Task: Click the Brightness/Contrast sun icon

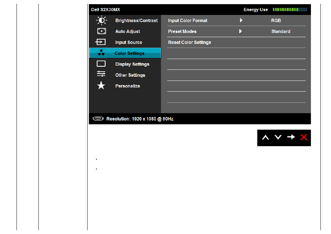Action: point(101,20)
